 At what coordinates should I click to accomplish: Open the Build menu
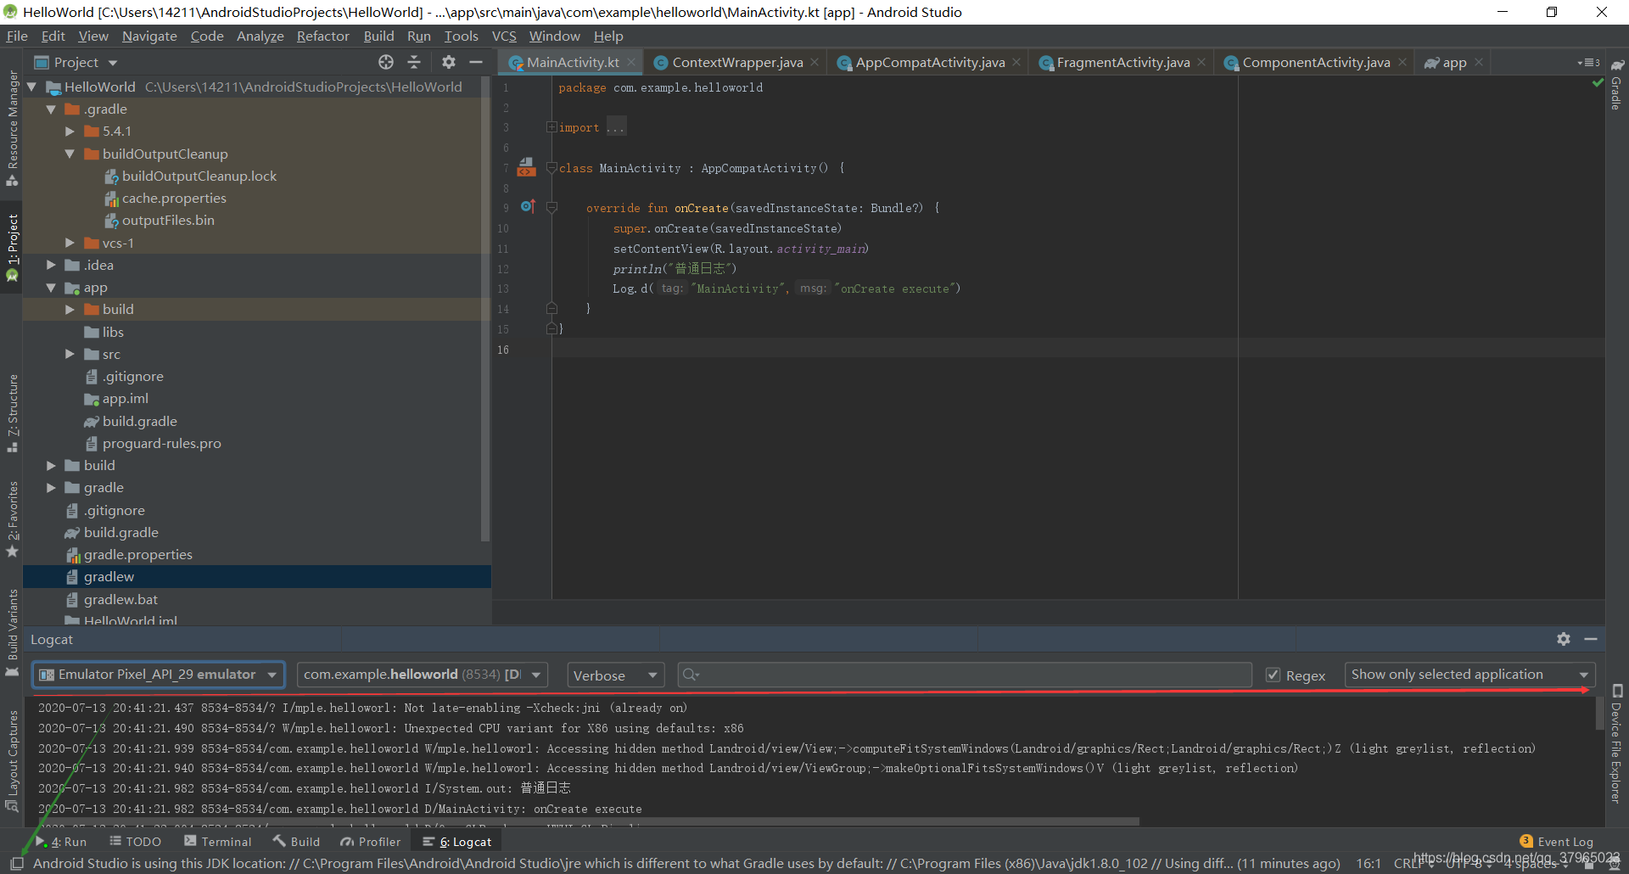click(x=378, y=36)
